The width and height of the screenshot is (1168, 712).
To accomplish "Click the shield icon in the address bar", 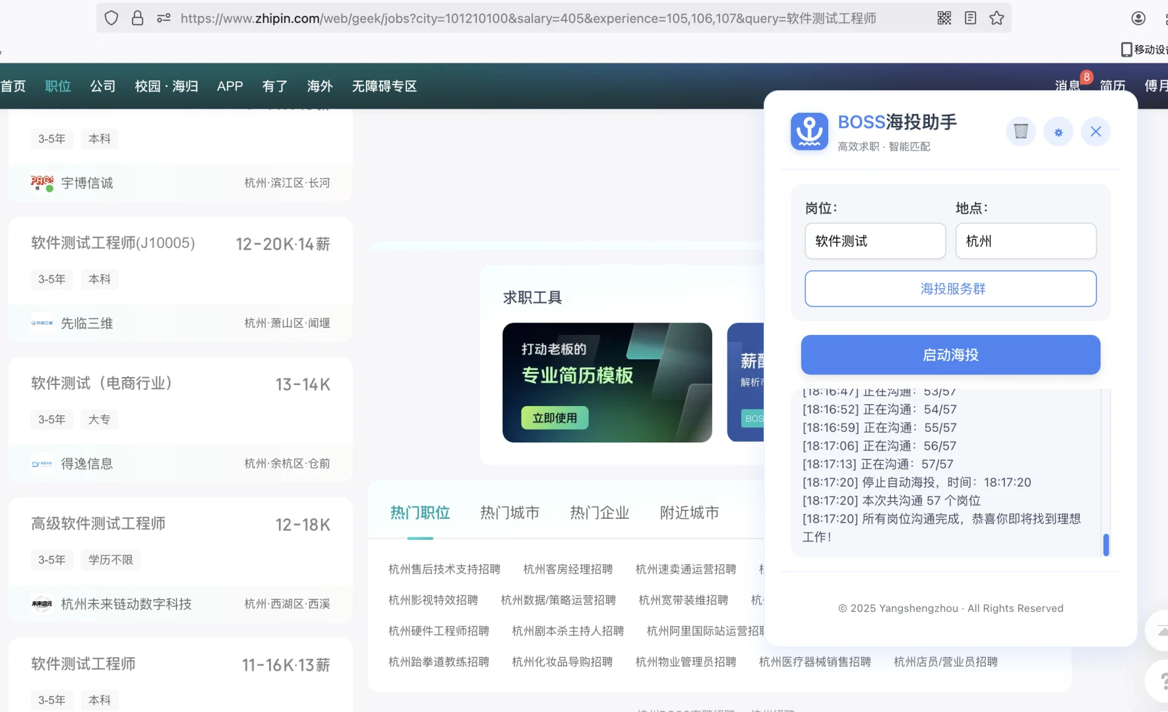I will coord(111,18).
